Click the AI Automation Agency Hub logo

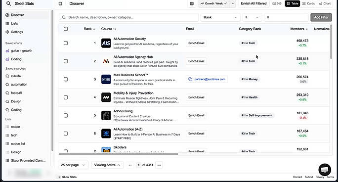[106, 61]
